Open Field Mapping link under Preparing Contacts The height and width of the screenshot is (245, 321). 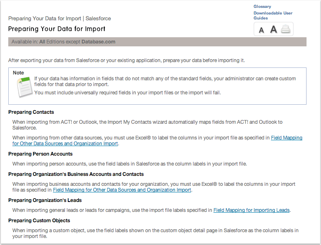(286, 138)
